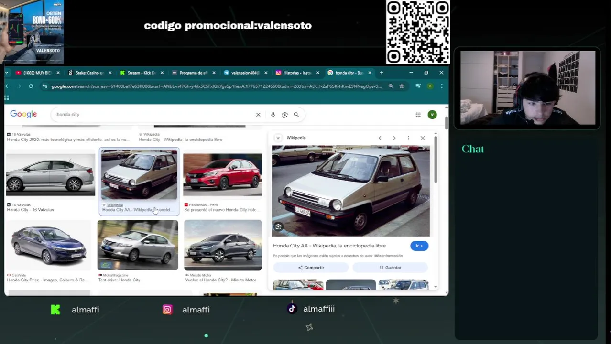Open the apps grid in bookmarks bar

click(x=7, y=97)
